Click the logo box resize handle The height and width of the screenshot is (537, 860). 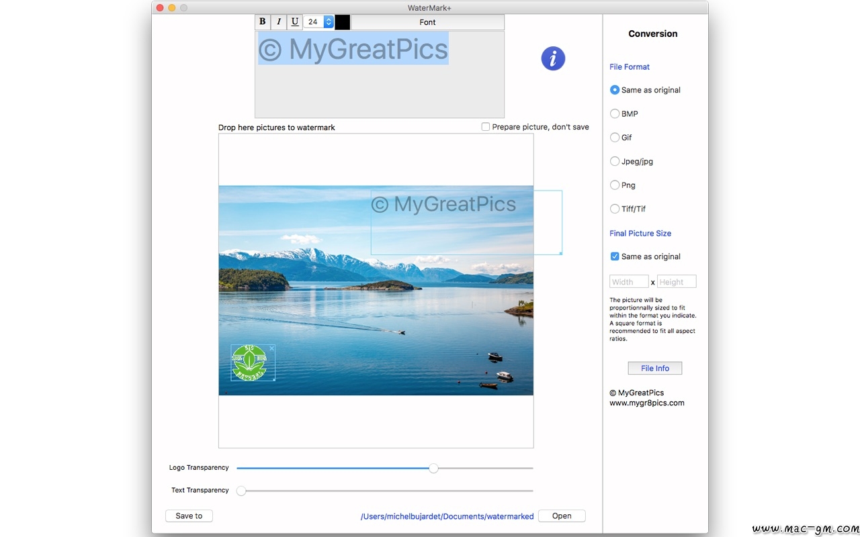point(273,379)
